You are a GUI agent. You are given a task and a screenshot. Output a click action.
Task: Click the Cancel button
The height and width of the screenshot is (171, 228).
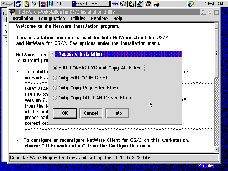pos(91,113)
